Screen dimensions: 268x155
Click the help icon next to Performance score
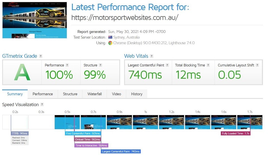tap(67, 65)
